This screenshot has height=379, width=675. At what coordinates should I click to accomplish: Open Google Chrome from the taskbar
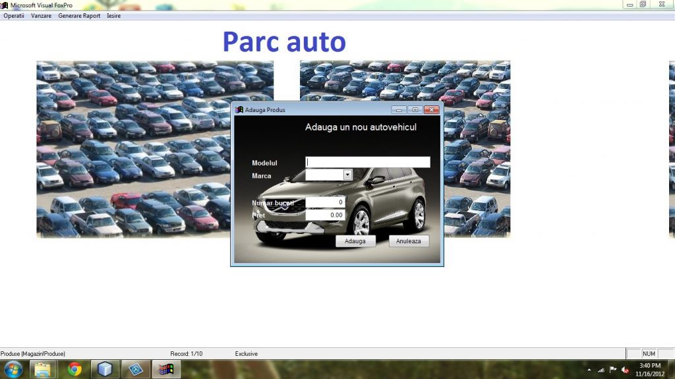(74, 369)
